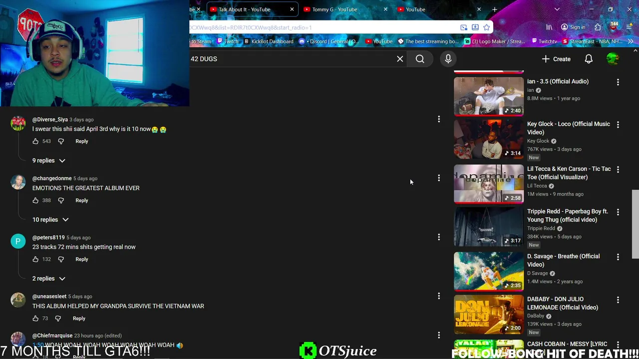Like the comment by @Diverse_Siya

coord(35,141)
